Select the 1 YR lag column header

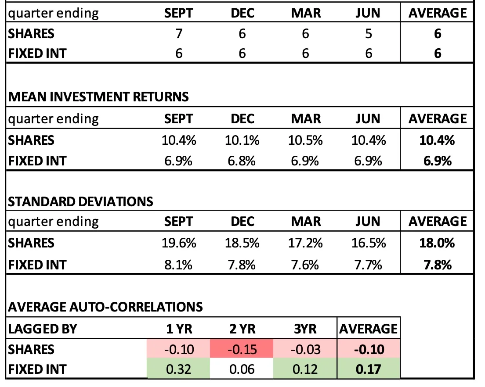178,328
